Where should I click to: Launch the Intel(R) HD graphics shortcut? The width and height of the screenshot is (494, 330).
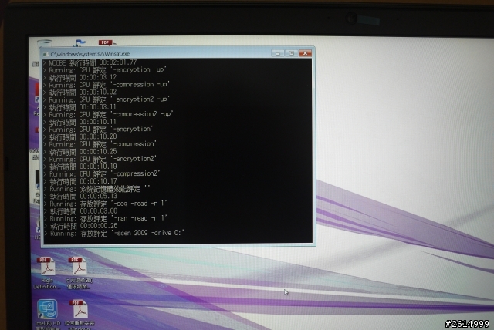click(x=48, y=313)
